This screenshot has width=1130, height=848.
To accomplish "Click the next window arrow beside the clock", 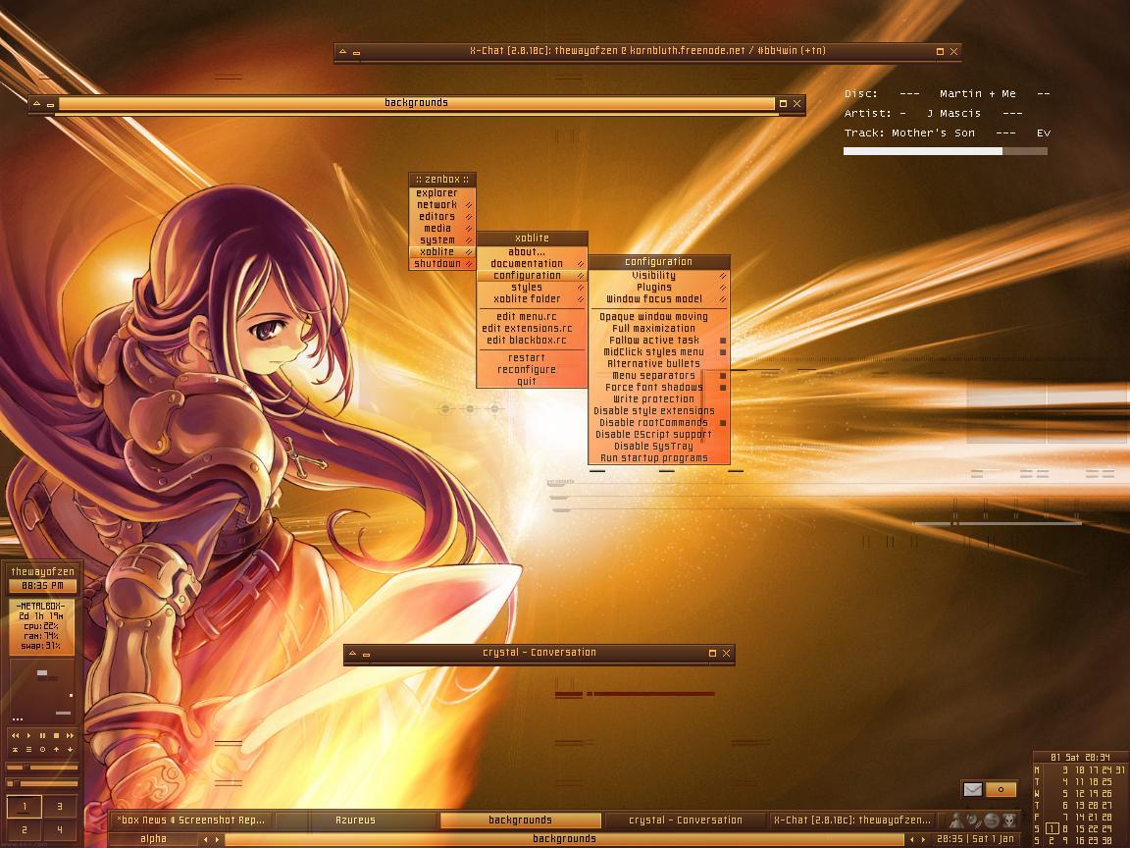I will click(924, 839).
